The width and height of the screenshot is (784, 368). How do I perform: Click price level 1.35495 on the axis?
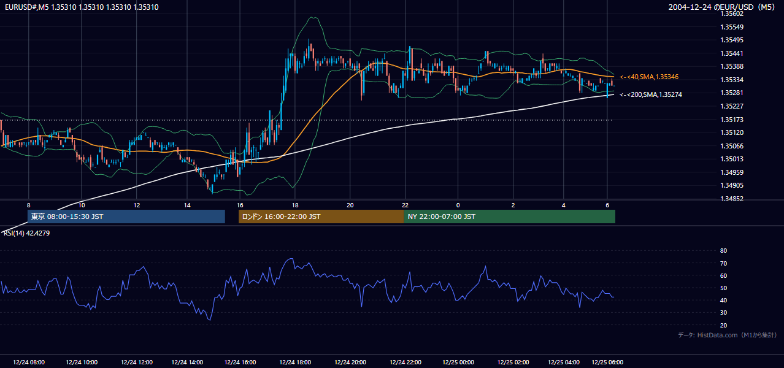tap(732, 40)
